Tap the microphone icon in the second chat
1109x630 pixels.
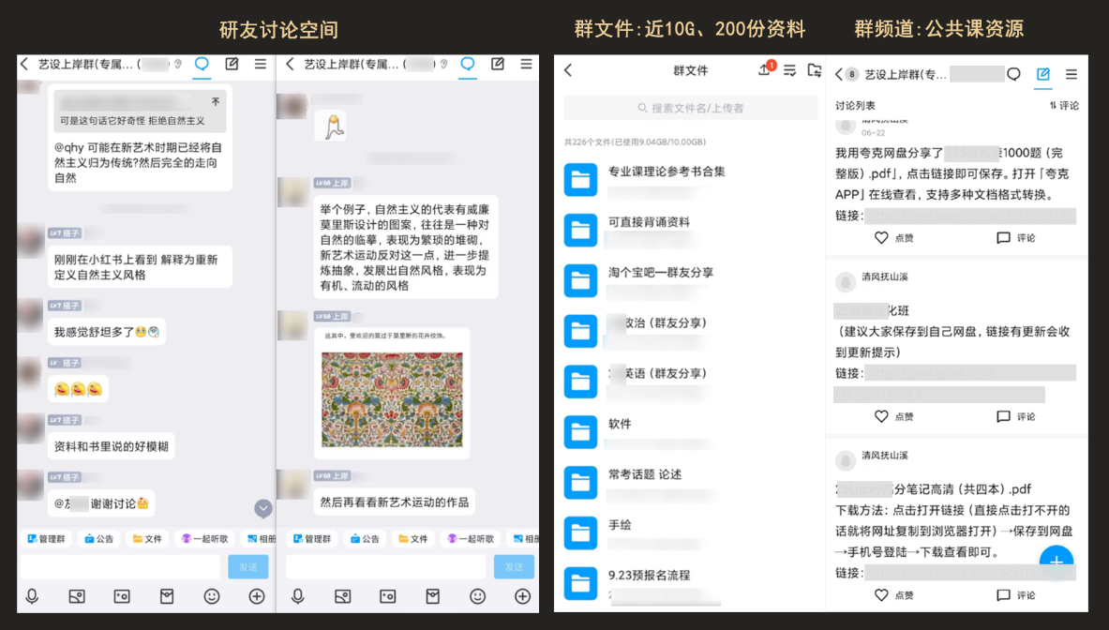pos(298,597)
